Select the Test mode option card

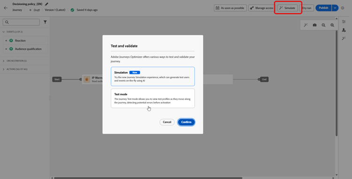(x=153, y=98)
